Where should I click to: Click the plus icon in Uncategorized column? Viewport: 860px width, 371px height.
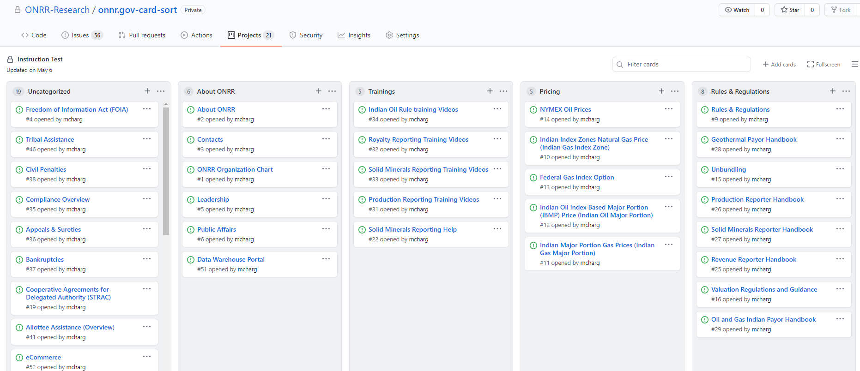point(147,91)
